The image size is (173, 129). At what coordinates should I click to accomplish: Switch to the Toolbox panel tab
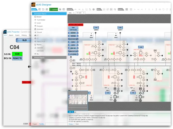(42, 124)
